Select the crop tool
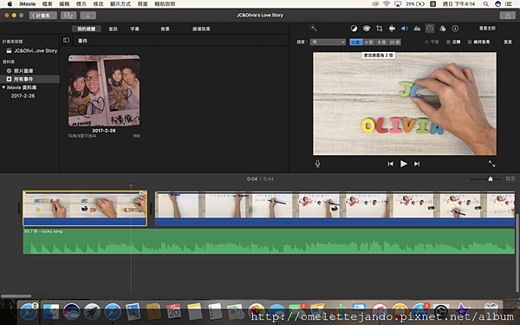Image resolution: width=520 pixels, height=325 pixels. click(x=379, y=29)
